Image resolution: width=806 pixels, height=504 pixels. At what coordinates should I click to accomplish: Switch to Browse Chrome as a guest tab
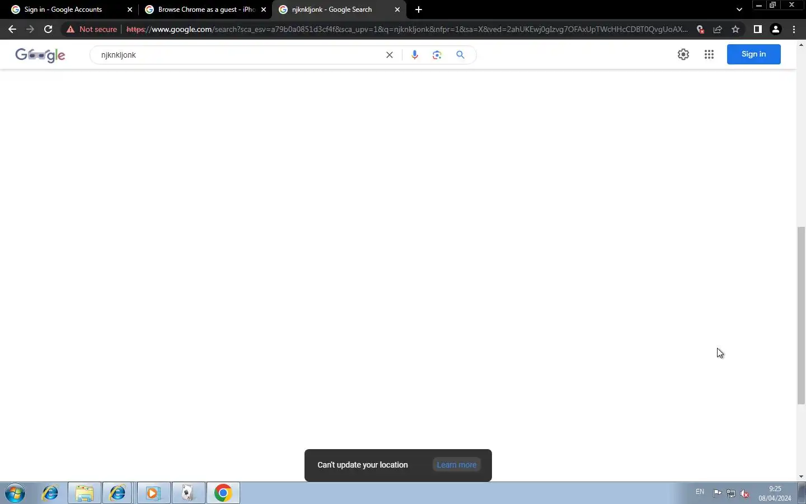point(207,10)
